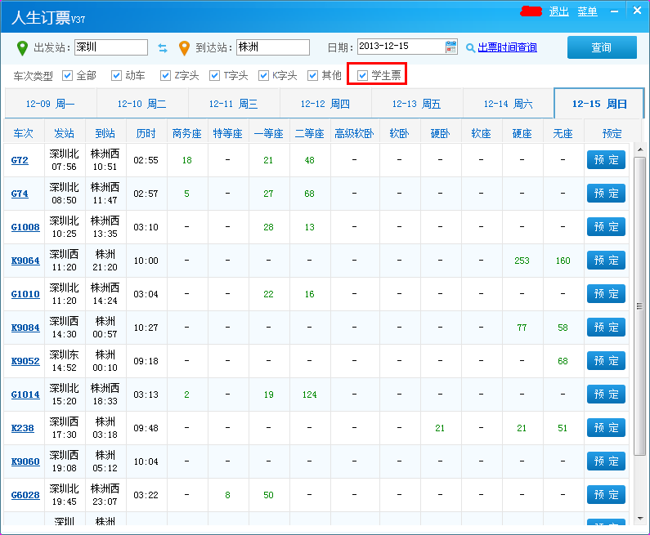Open train K9052 link
The image size is (650, 535).
pos(25,362)
